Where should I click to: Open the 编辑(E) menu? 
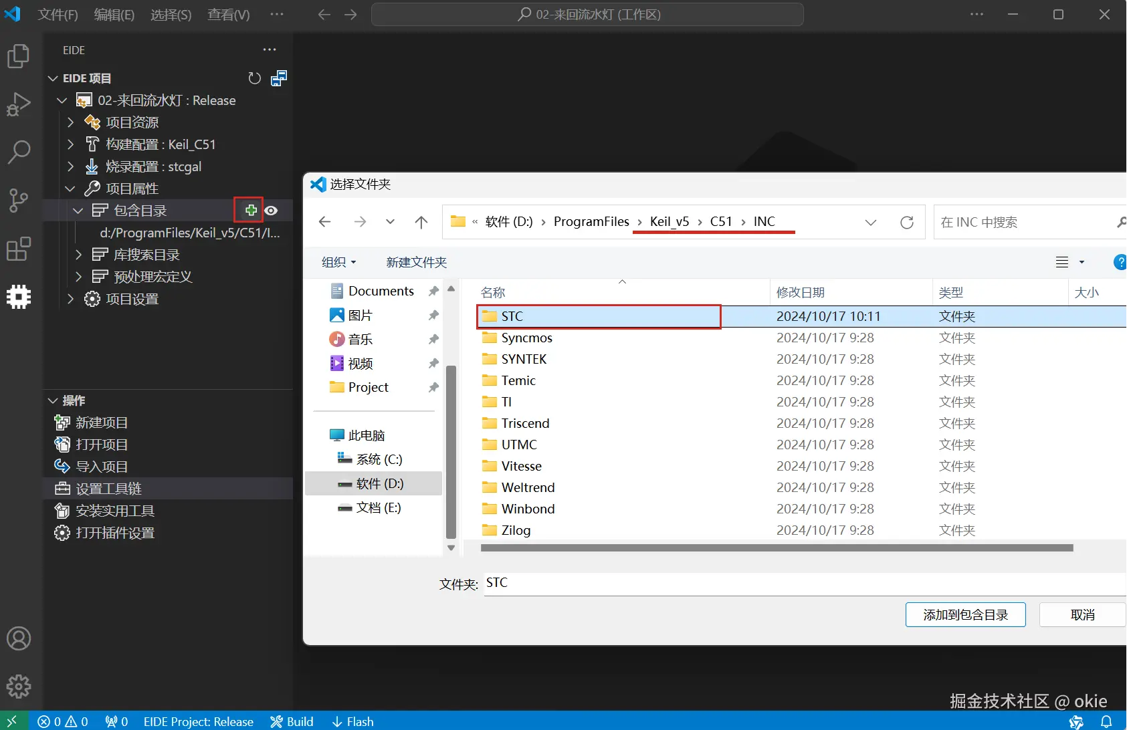click(x=114, y=14)
